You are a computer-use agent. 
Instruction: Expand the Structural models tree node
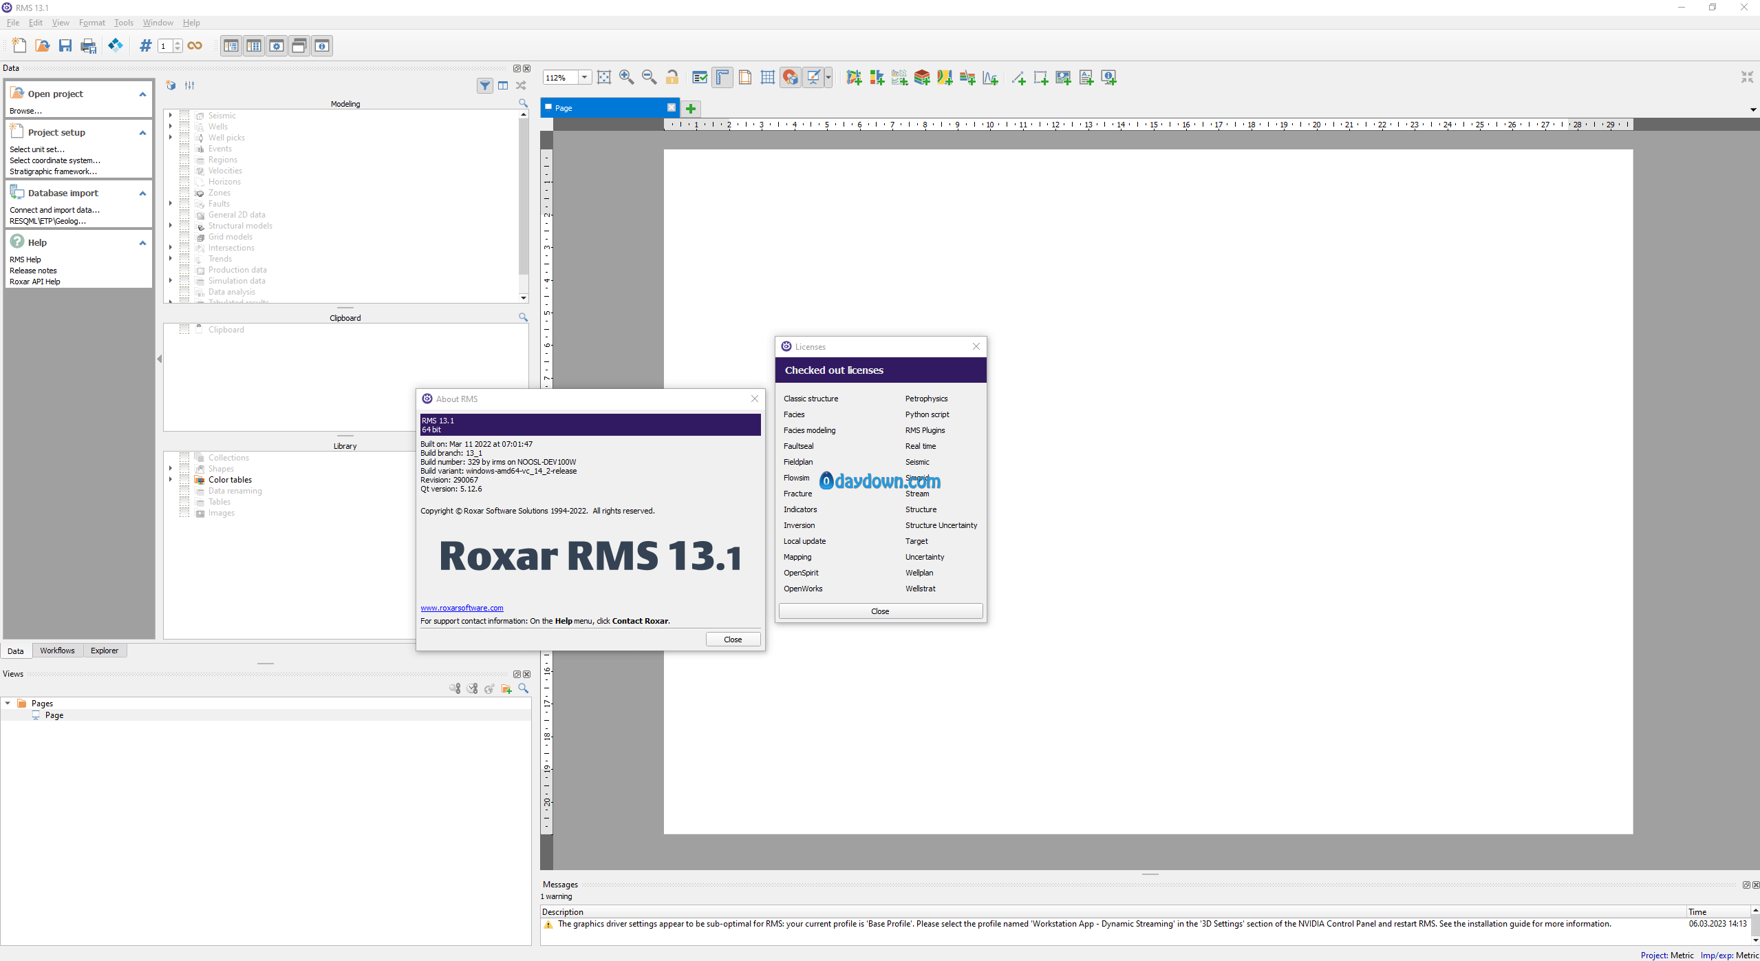click(x=170, y=226)
